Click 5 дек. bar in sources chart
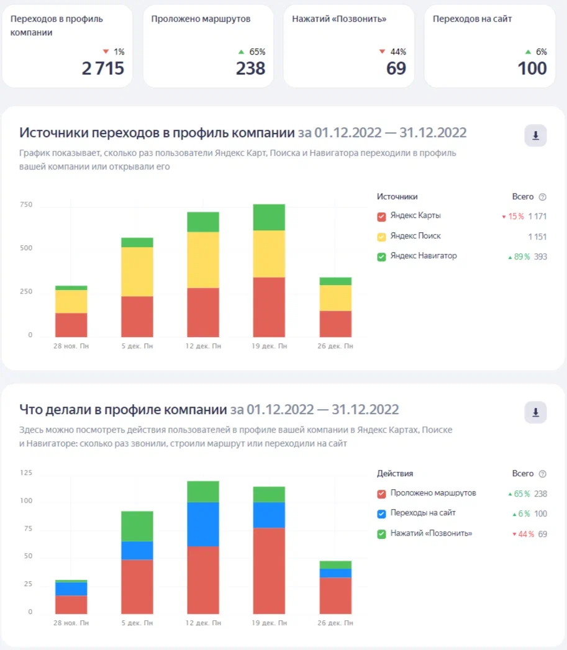The height and width of the screenshot is (650, 567). coord(137,287)
